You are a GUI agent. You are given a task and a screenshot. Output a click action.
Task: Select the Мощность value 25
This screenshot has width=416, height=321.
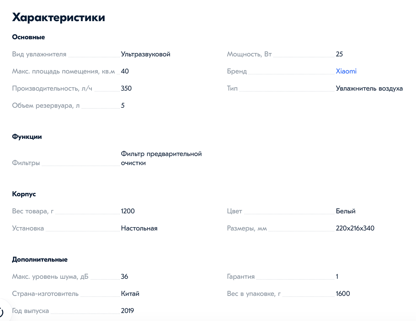point(339,54)
